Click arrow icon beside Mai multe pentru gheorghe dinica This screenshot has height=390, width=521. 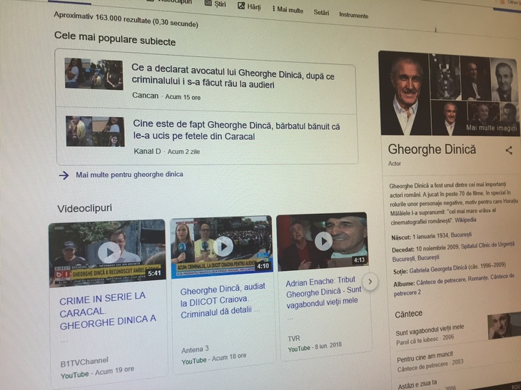64,175
